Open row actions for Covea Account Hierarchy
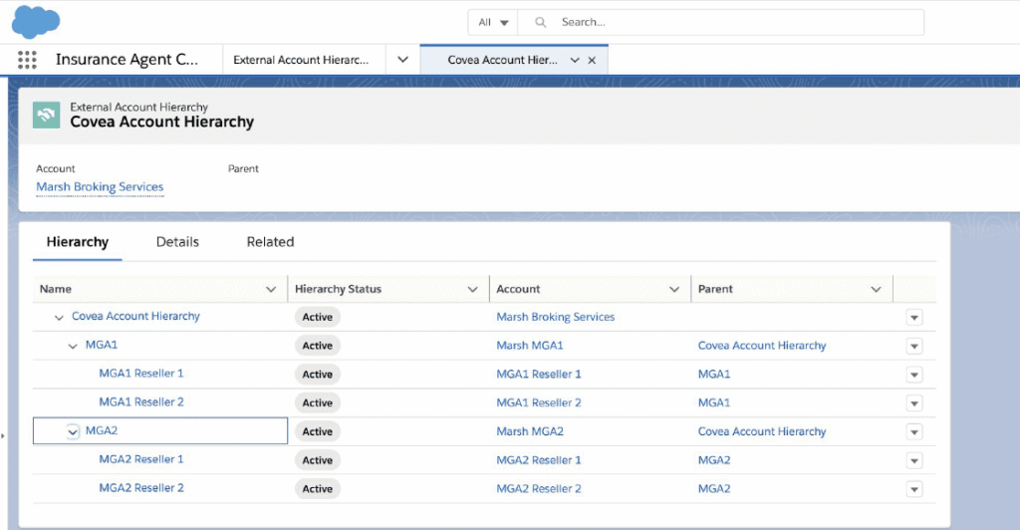 pos(914,318)
